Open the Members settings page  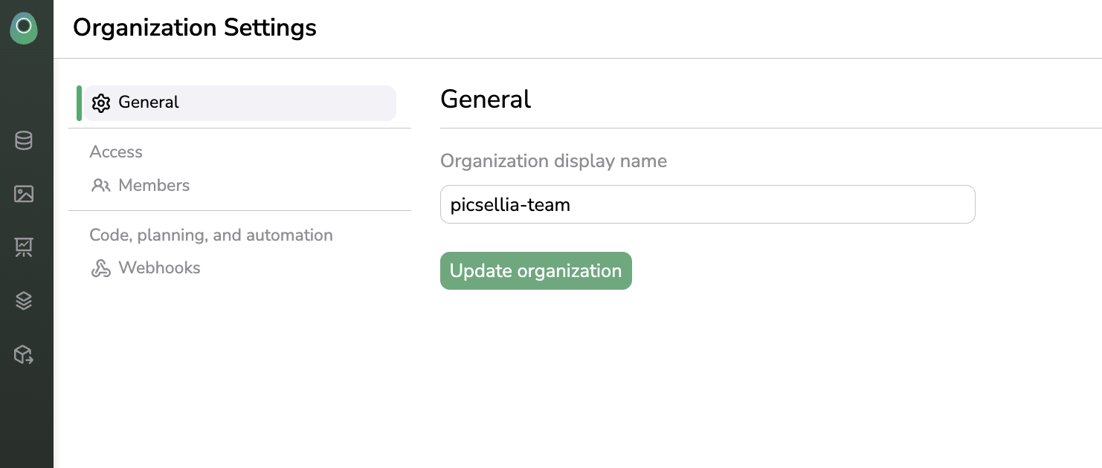[154, 186]
